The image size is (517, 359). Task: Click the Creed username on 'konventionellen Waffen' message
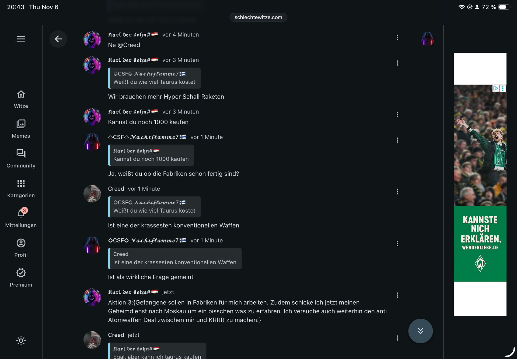click(x=116, y=189)
